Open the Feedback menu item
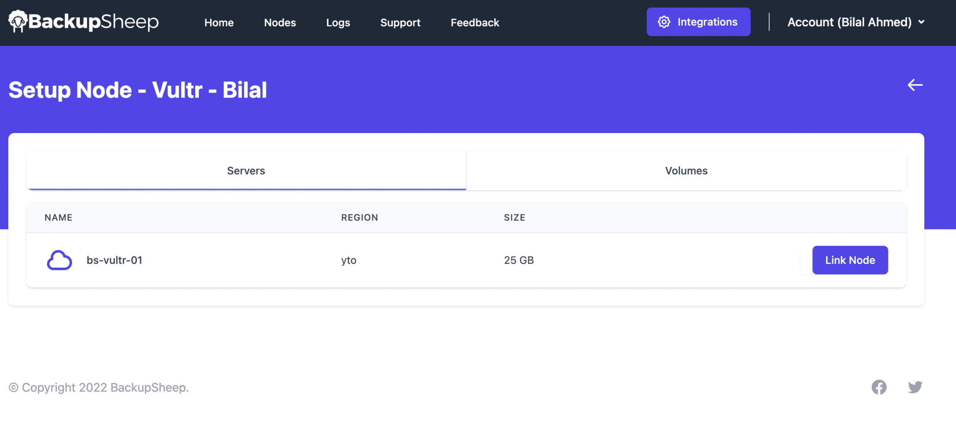The image size is (956, 427). [475, 23]
